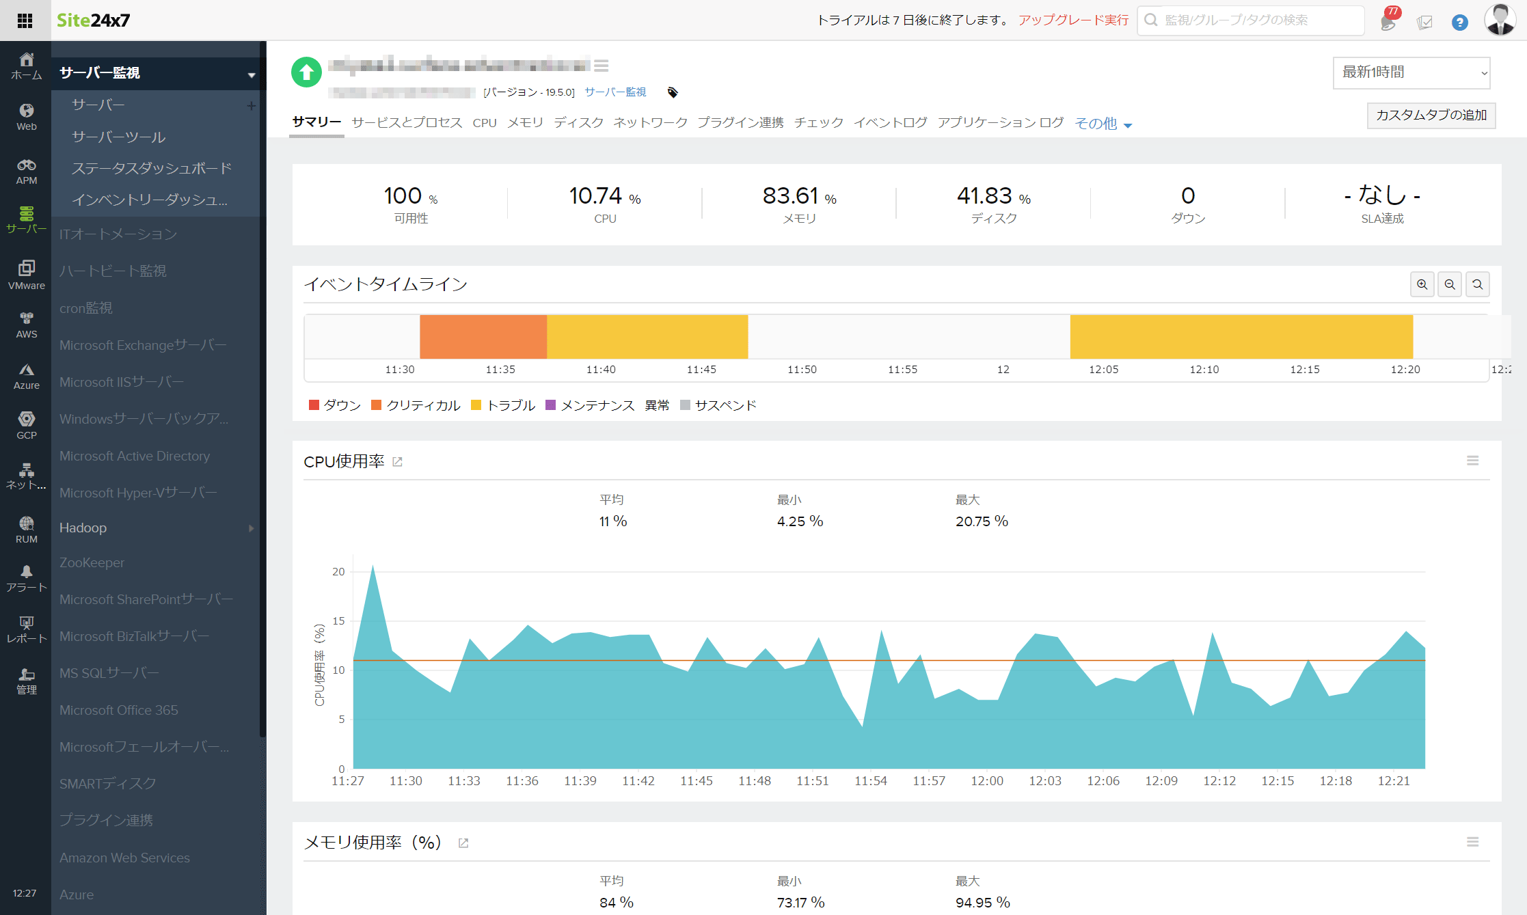Switch to the イベントログ tab
The height and width of the screenshot is (915, 1527).
[x=890, y=122]
